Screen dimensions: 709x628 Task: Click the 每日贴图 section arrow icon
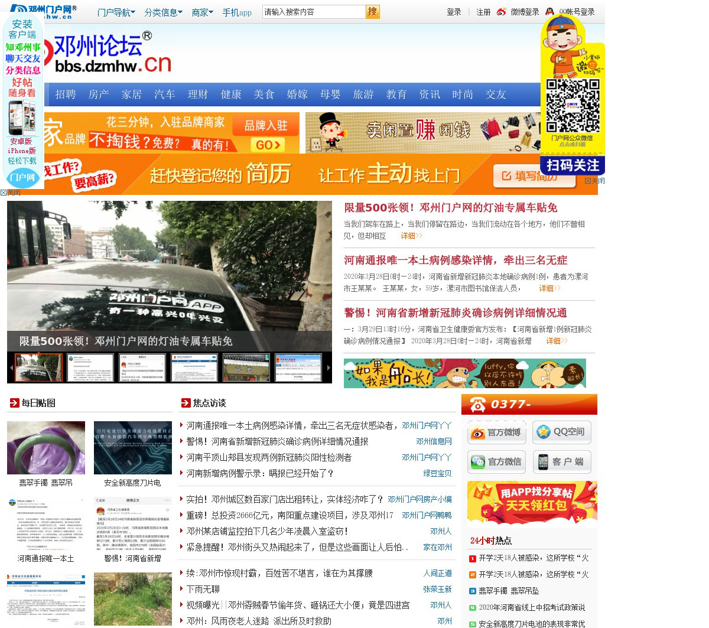pos(15,403)
